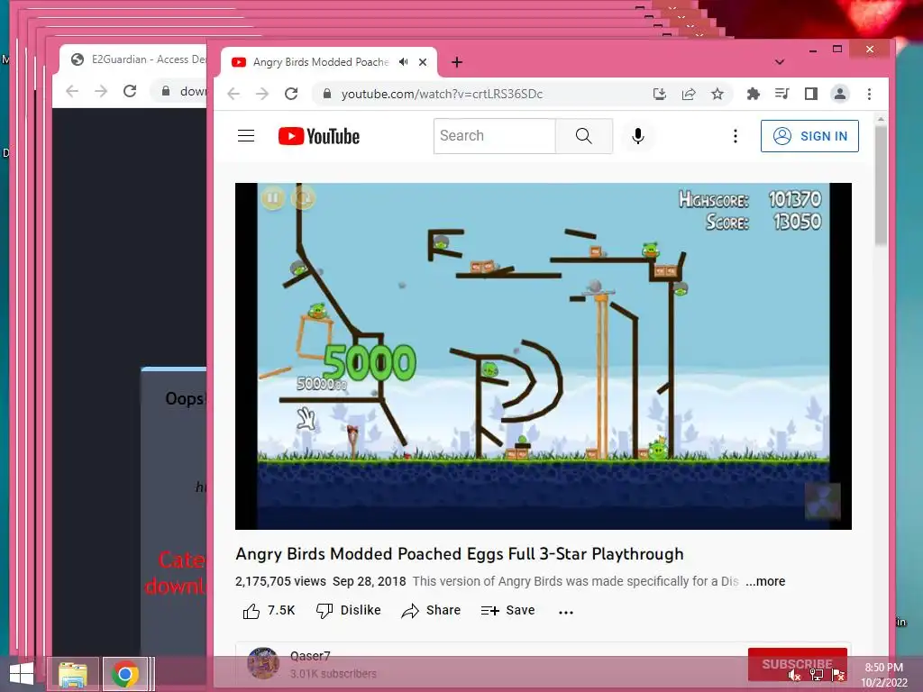Screen dimensions: 923x692
Task: Open the Chrome extensions puzzle icon
Action: pyautogui.click(x=753, y=94)
